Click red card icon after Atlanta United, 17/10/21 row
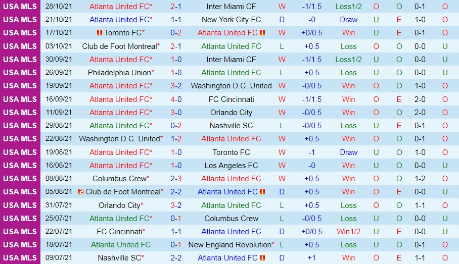Viewport: 459px width, 264px height. click(x=262, y=33)
